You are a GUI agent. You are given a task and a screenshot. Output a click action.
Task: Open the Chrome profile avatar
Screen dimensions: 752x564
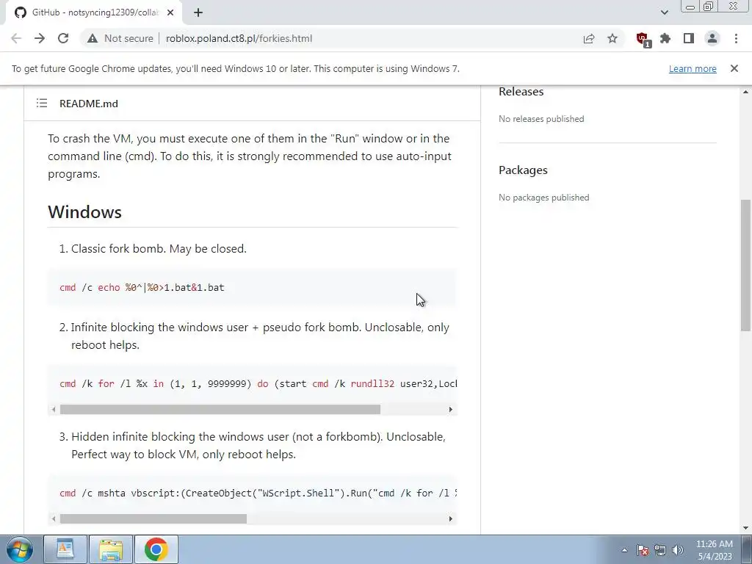click(712, 38)
